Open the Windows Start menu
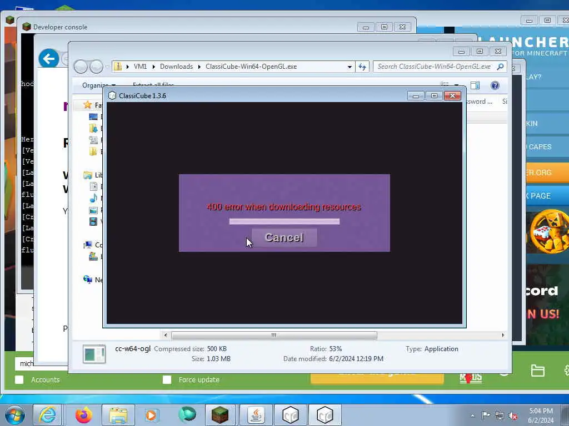The height and width of the screenshot is (426, 569). tap(15, 415)
